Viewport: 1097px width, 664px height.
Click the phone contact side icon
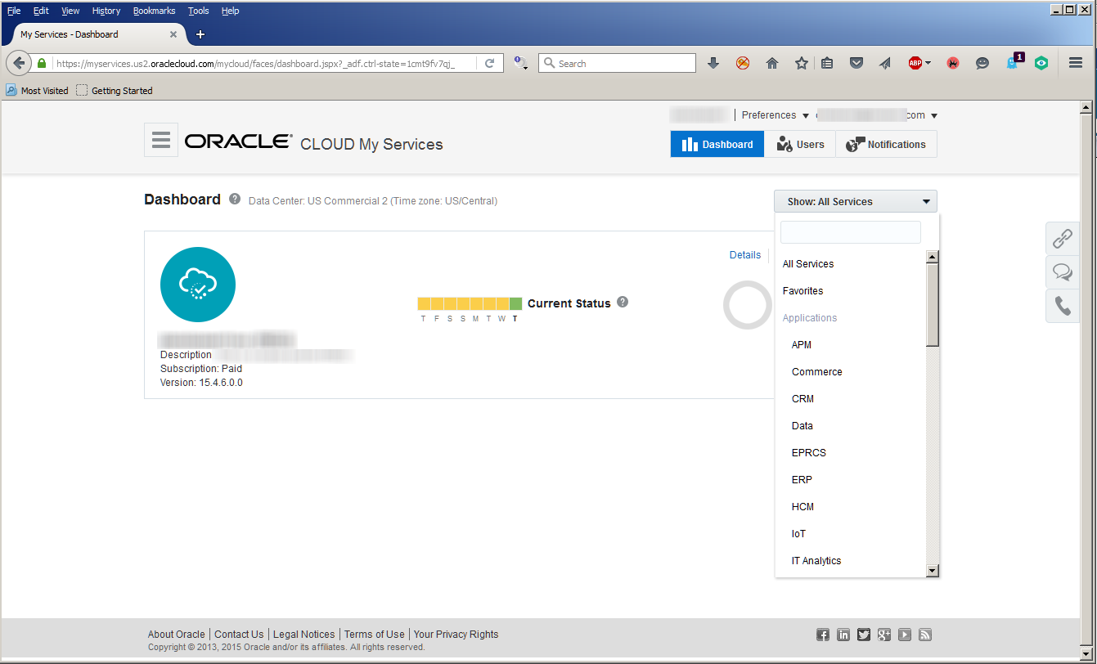(1063, 306)
